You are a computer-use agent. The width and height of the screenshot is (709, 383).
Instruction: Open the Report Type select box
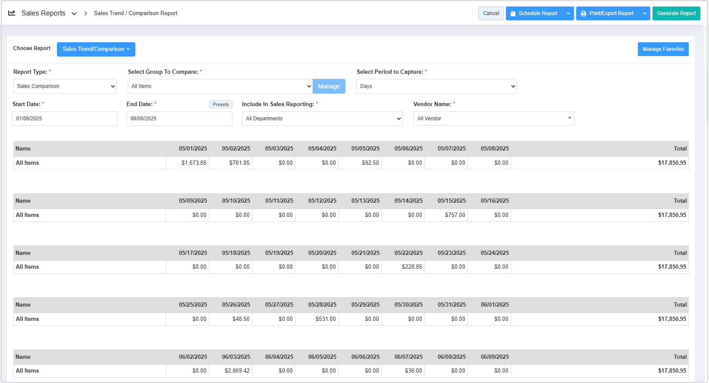[65, 86]
